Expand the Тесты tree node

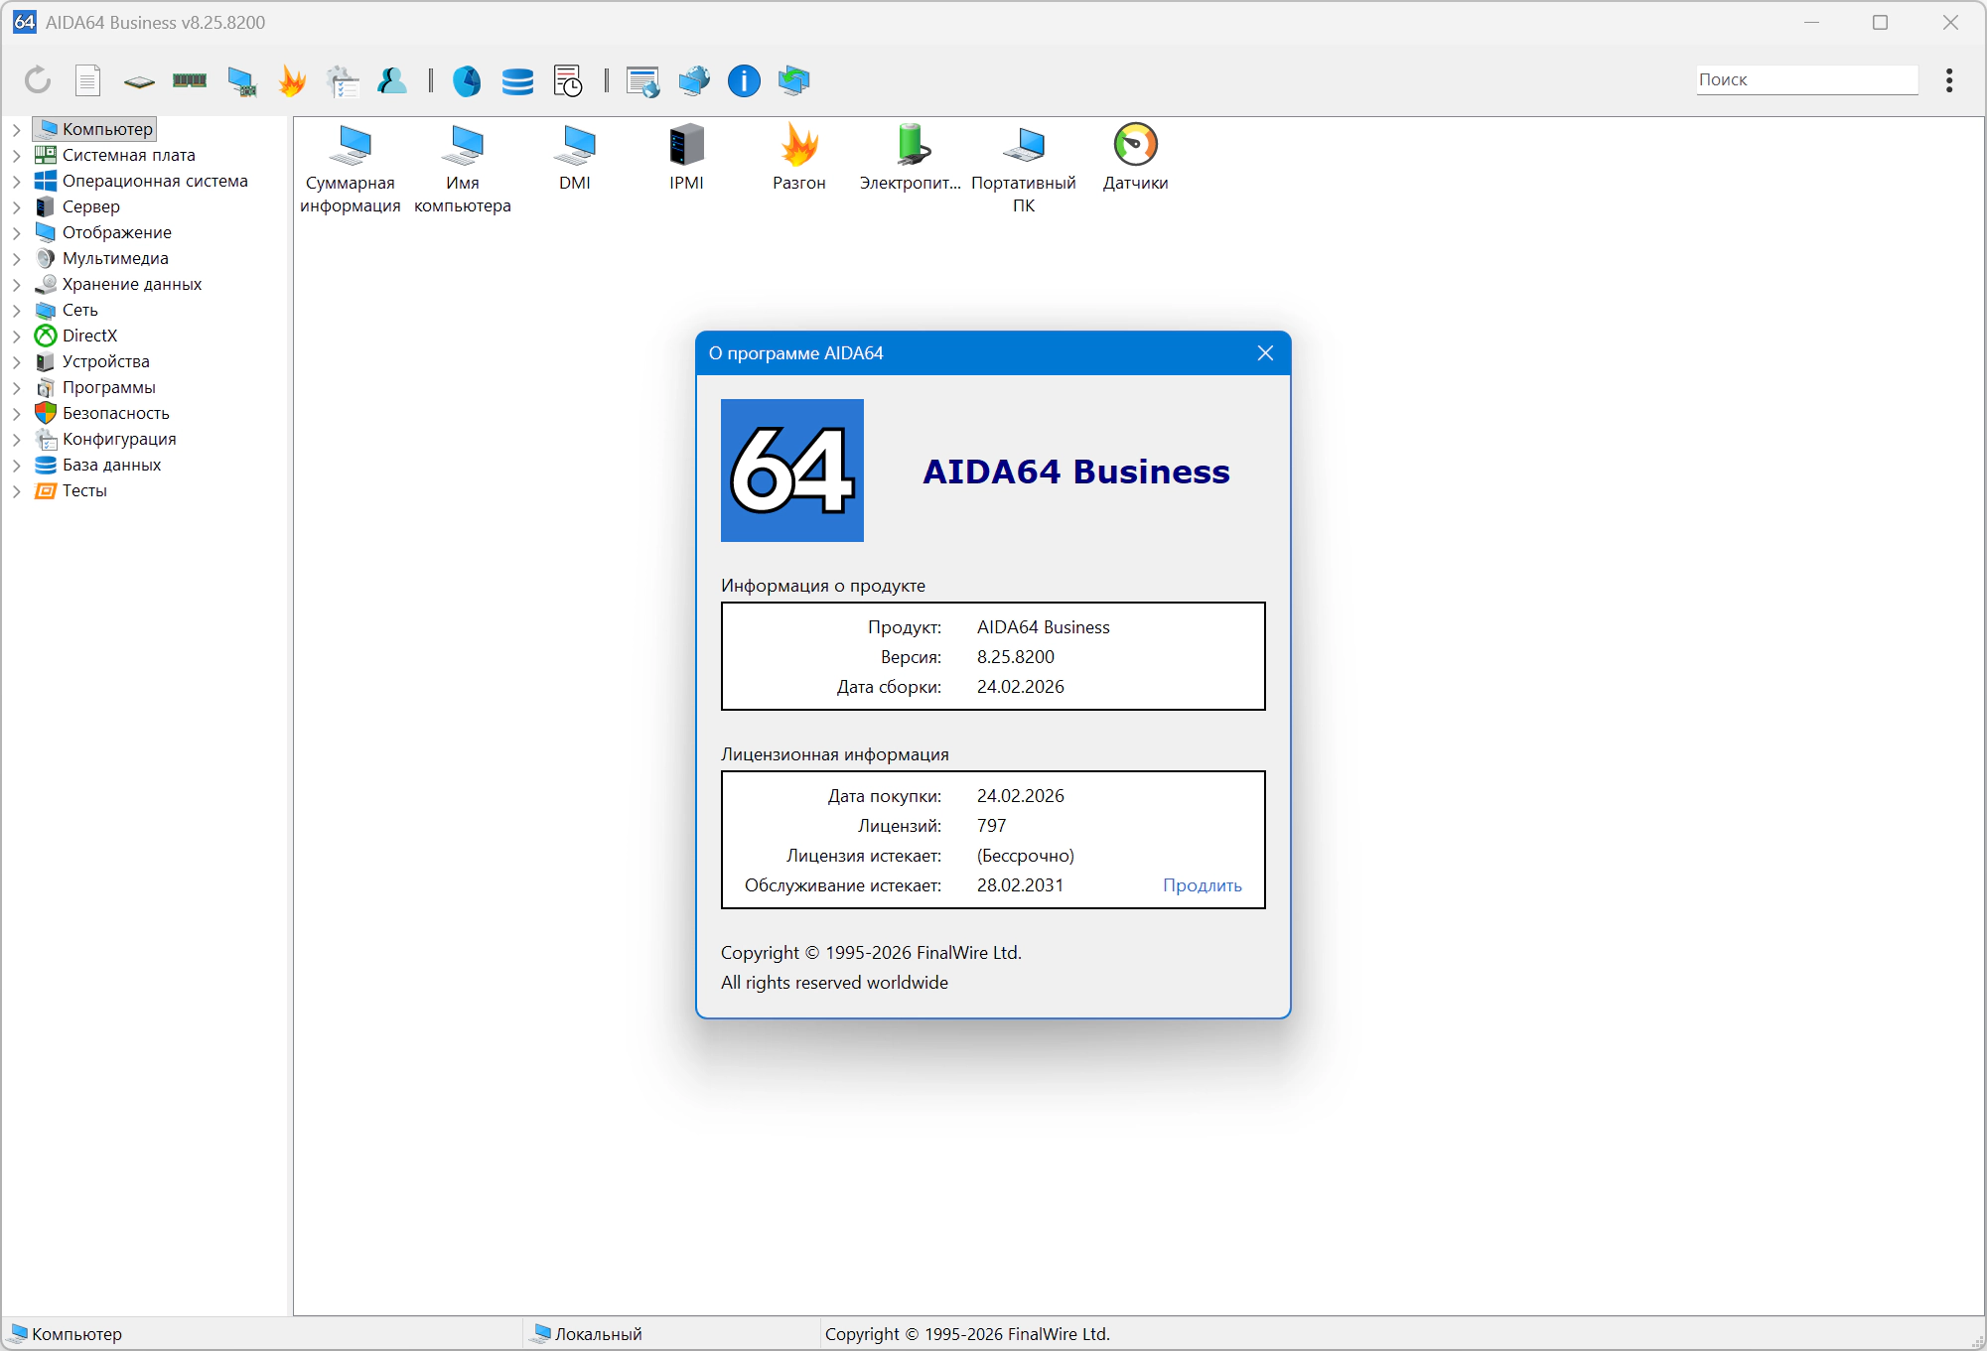pyautogui.click(x=17, y=490)
